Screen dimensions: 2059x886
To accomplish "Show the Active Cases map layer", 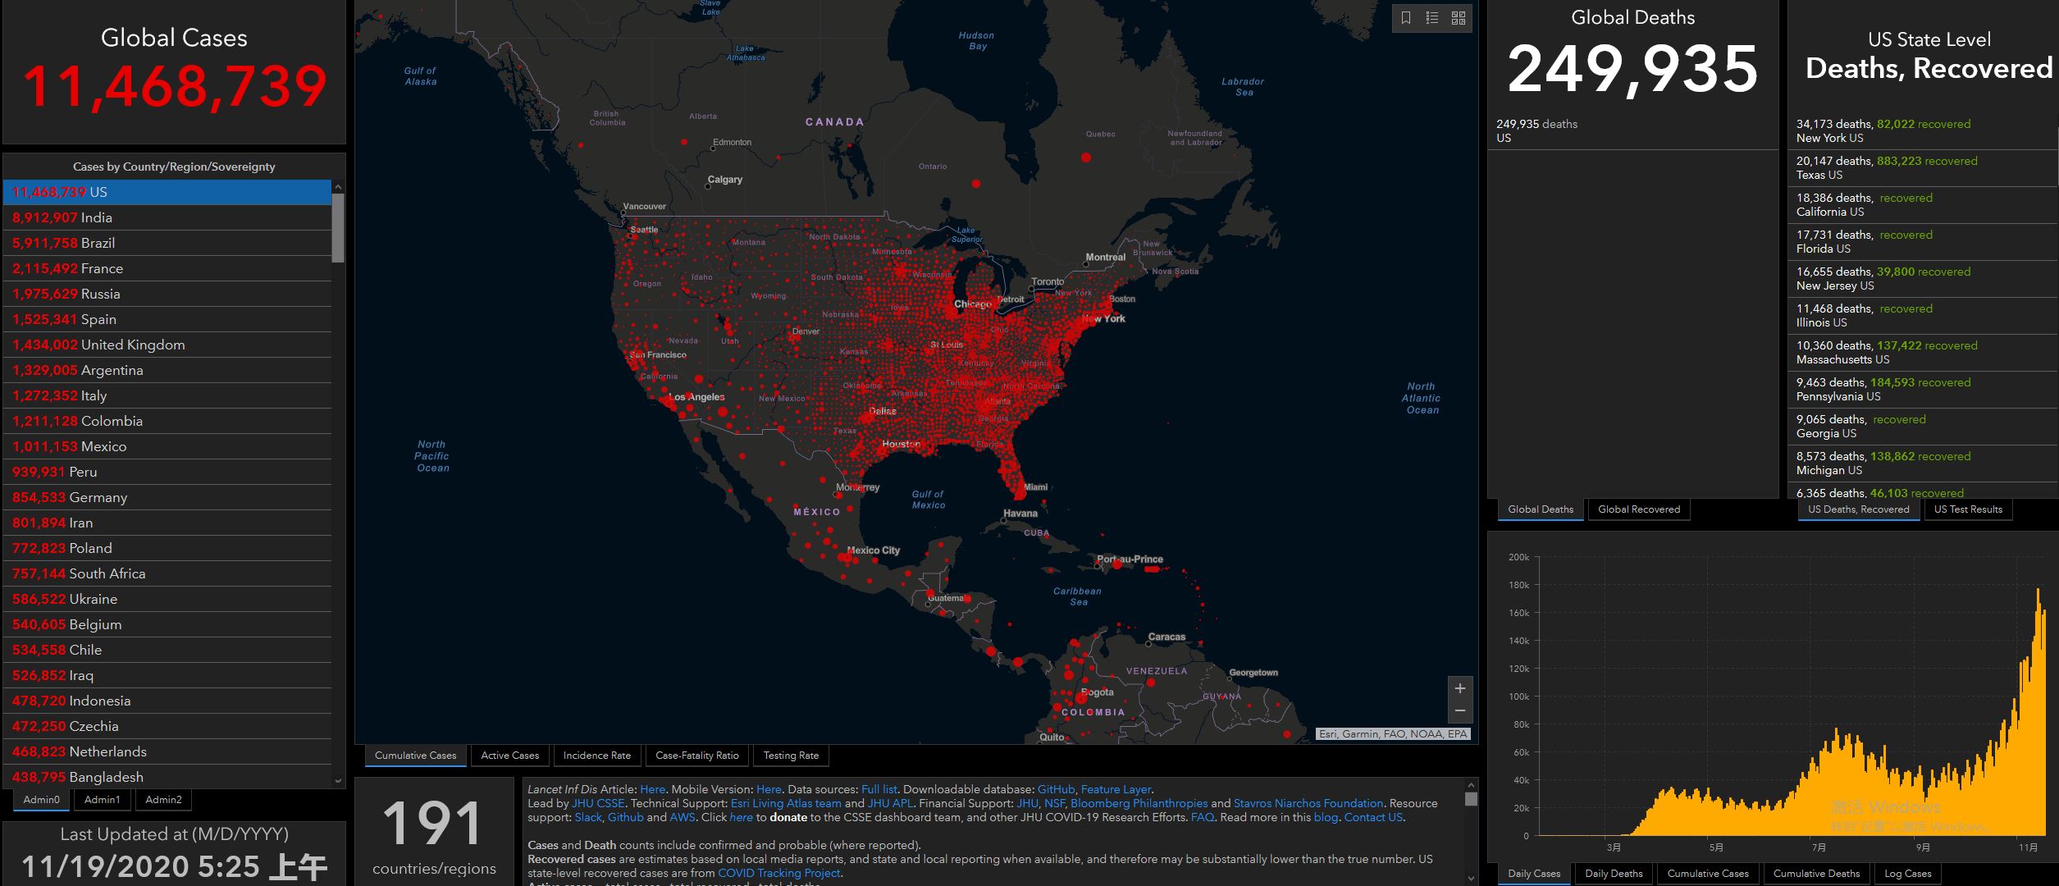I will click(x=509, y=756).
